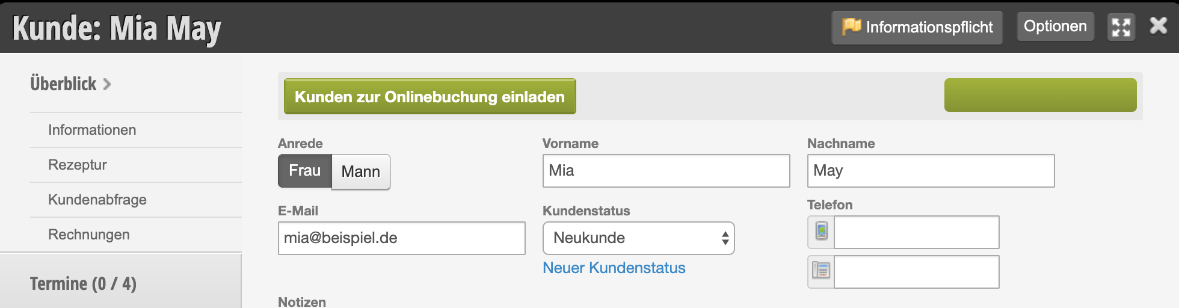The width and height of the screenshot is (1179, 308).
Task: Click the landline phone icon under Telefon
Action: 821,271
